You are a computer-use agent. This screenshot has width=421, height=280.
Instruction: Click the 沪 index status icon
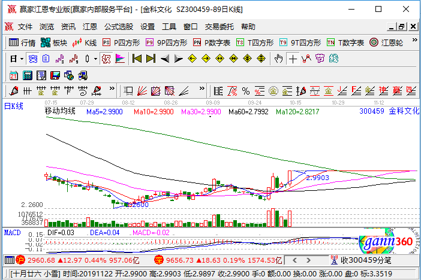click(20, 260)
